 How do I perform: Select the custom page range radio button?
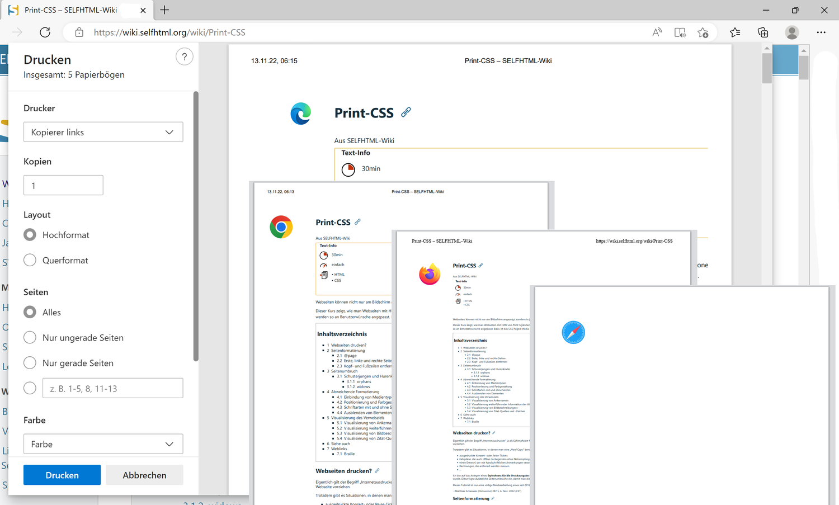point(30,388)
